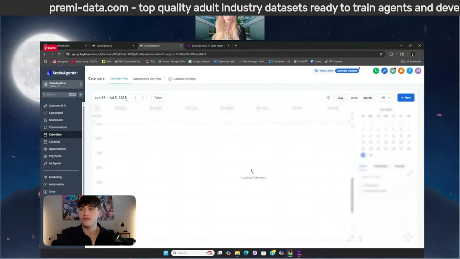Click the green megaphone announcements icon
The height and width of the screenshot is (259, 460).
[x=393, y=71]
